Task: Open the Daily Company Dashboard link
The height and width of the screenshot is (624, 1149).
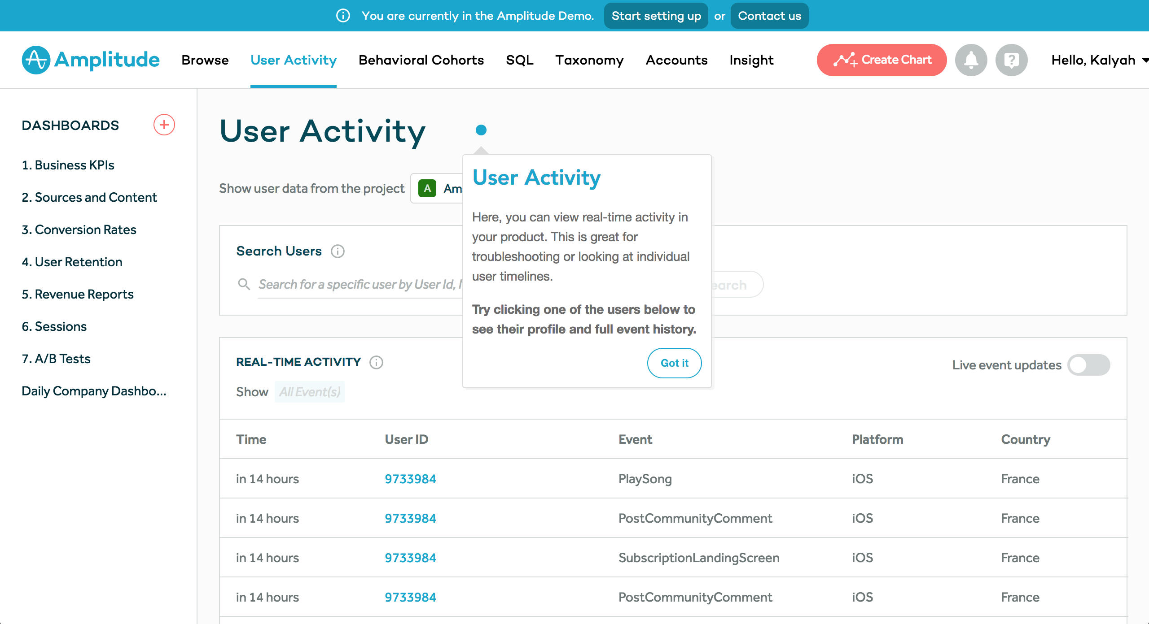Action: click(x=94, y=391)
